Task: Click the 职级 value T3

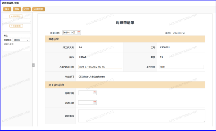Action: coord(161,57)
